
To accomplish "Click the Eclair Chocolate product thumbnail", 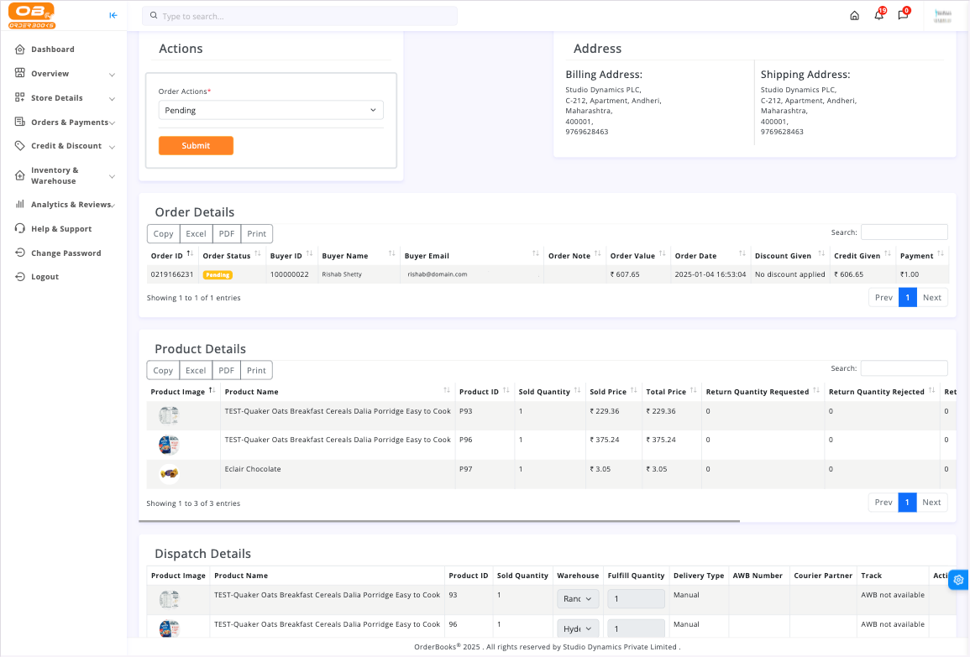I will tap(169, 474).
